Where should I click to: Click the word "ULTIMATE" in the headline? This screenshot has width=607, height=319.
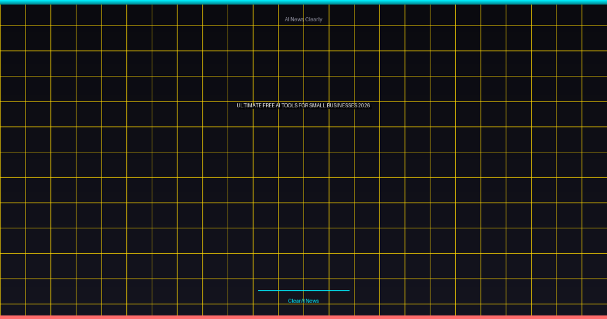click(x=248, y=106)
